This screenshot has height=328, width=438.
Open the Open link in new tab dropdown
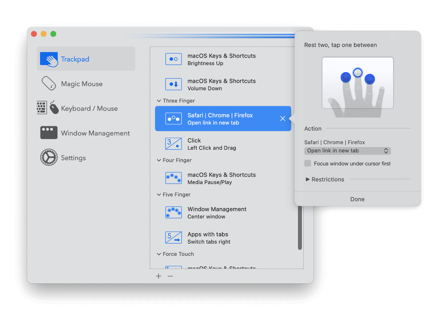click(348, 151)
